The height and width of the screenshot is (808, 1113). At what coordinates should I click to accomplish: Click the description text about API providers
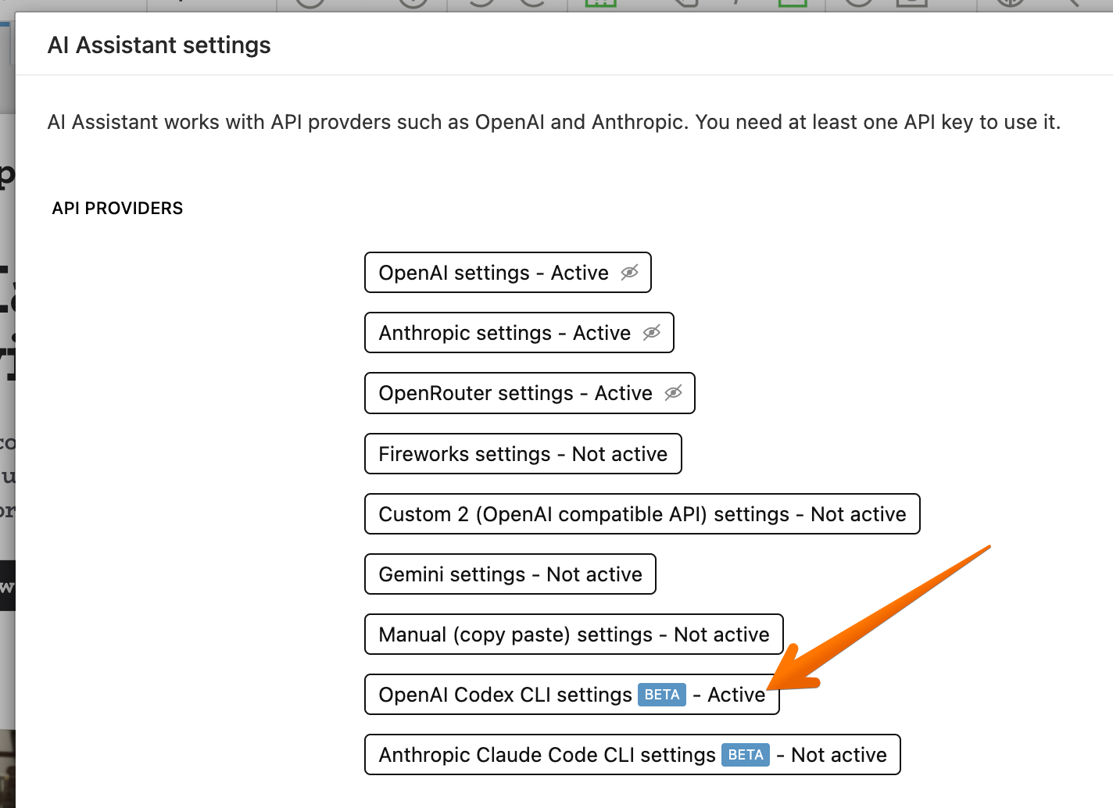tap(553, 123)
